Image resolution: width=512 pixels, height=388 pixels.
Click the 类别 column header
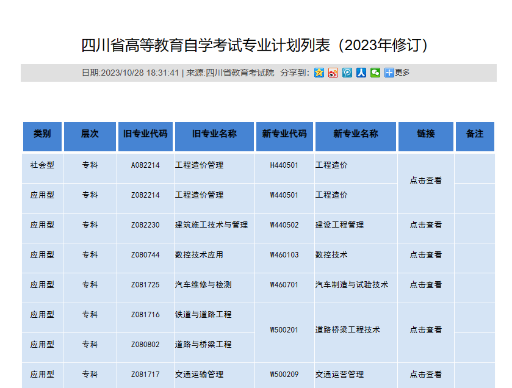point(42,134)
